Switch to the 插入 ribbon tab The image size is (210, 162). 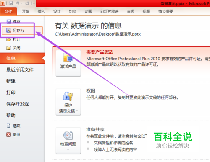[41, 11]
